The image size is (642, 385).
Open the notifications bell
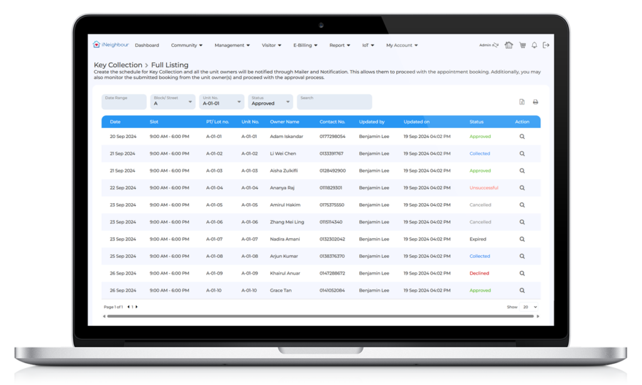click(x=534, y=45)
